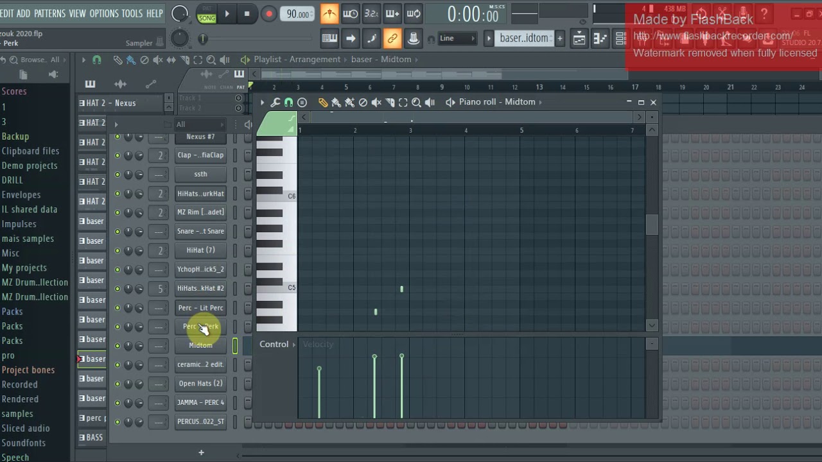The height and width of the screenshot is (462, 822).
Task: Mute the Perc - Lit Perc channel LED
Action: [x=117, y=308]
